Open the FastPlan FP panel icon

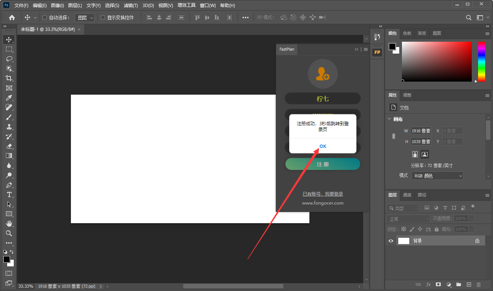pos(377,52)
